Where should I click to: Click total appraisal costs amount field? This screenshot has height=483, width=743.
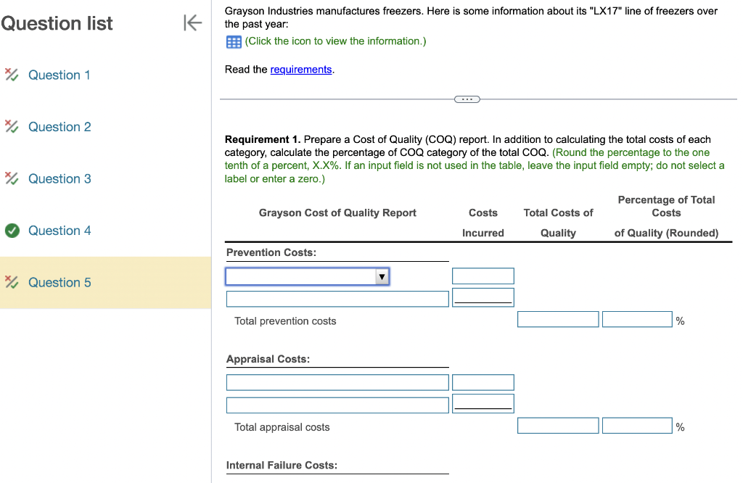(x=558, y=425)
